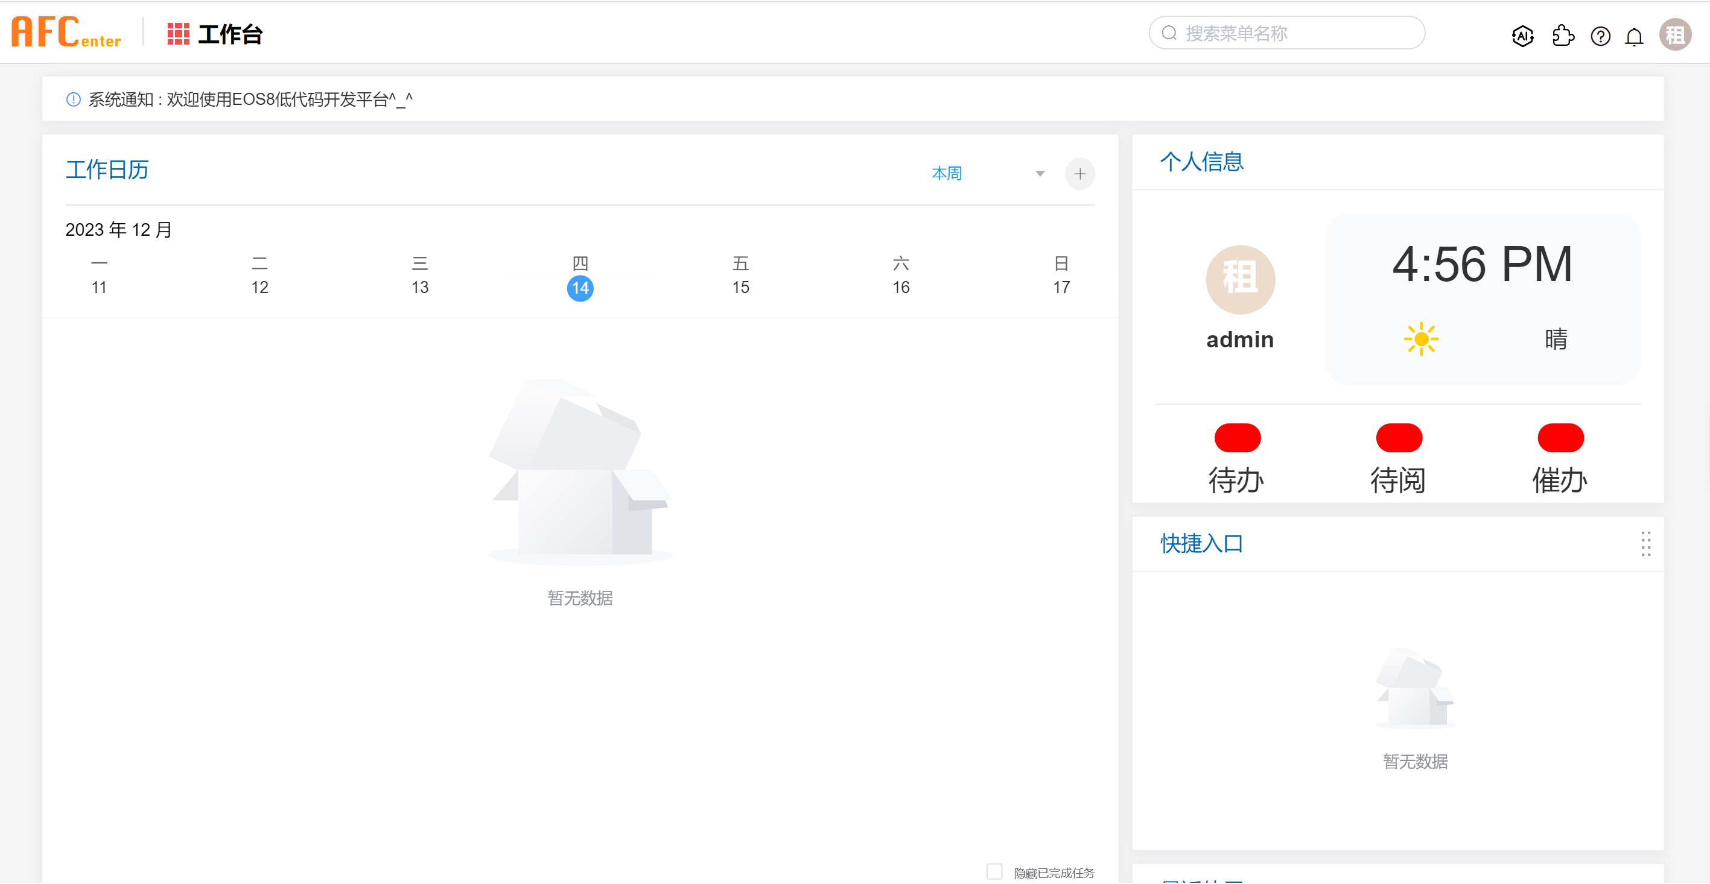Image resolution: width=1710 pixels, height=884 pixels.
Task: Expand the 工作日历 week selector arrow
Action: click(1040, 173)
